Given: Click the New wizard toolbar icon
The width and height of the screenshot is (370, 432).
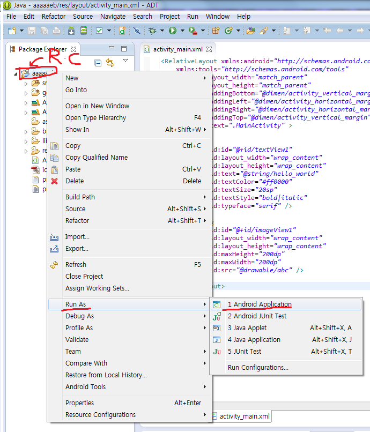Looking at the screenshot, I should coord(11,31).
